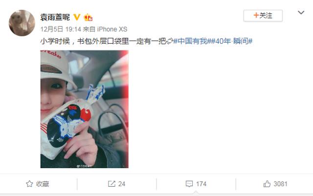Click the membership crown badge icon
The width and height of the screenshot is (313, 196).
click(88, 18)
